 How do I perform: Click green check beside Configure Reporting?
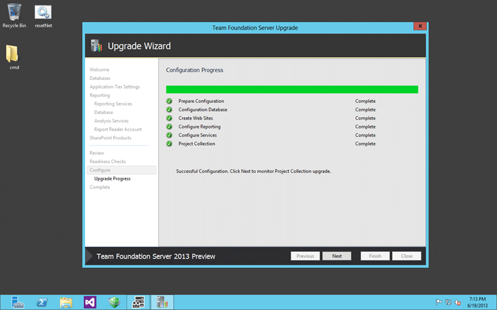pos(169,127)
